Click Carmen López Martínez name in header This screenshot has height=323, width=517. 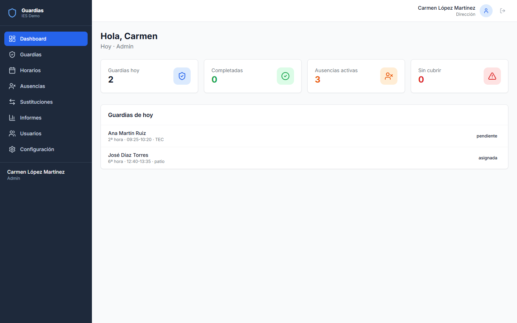(x=446, y=8)
